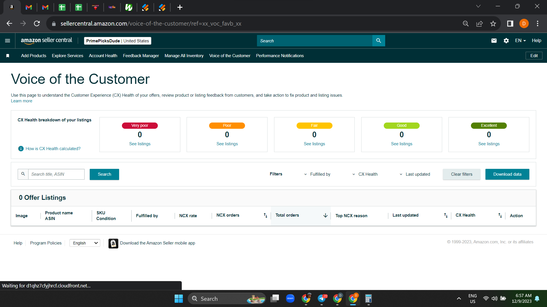Image resolution: width=547 pixels, height=307 pixels.
Task: Sort by CX Health arrows icon
Action: pos(500,215)
